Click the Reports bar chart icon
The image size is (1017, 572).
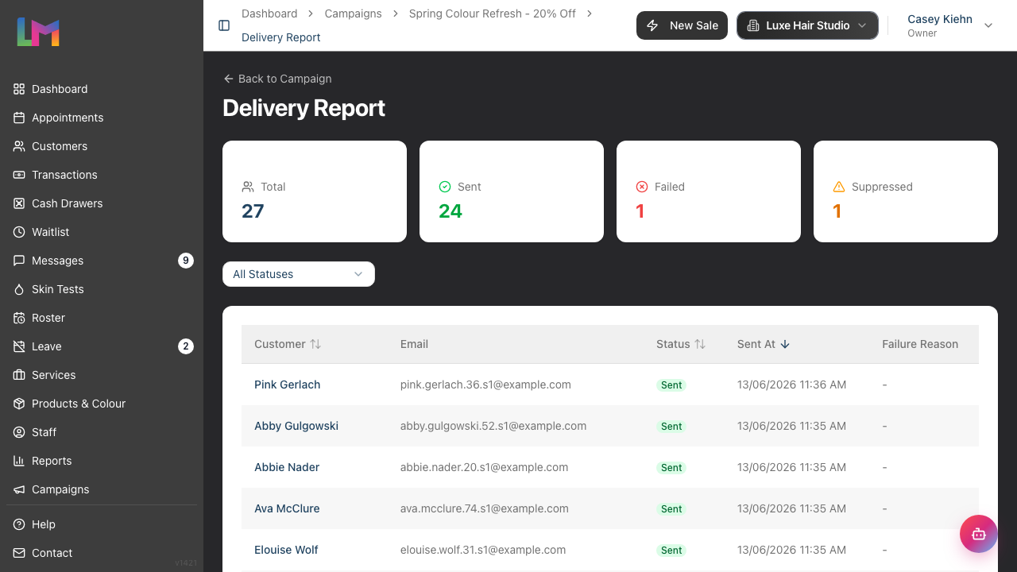(x=19, y=461)
